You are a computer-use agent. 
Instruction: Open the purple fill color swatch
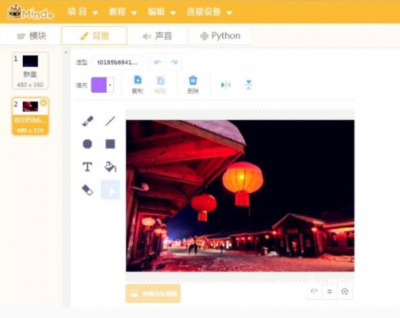tap(99, 85)
